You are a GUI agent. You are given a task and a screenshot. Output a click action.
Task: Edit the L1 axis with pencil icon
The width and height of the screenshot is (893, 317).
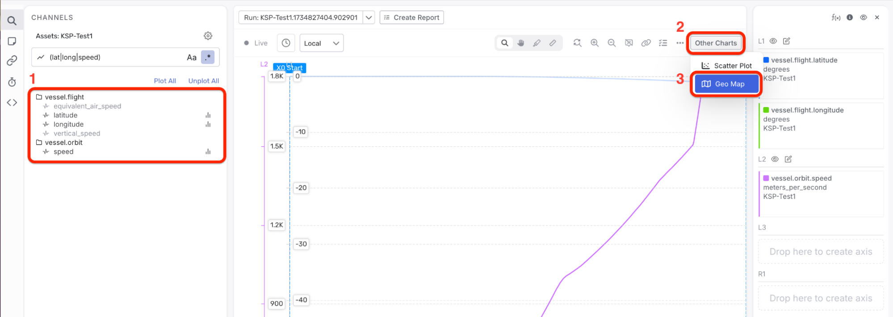(787, 41)
